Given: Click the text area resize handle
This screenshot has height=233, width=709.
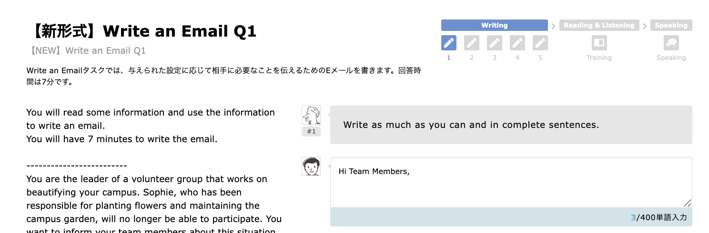Looking at the screenshot, I should point(688,203).
